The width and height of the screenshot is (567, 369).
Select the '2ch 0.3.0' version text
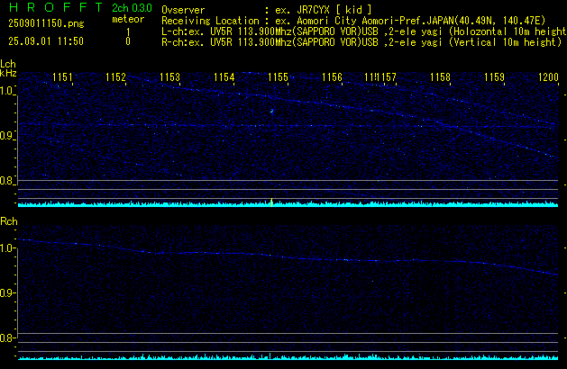[132, 7]
